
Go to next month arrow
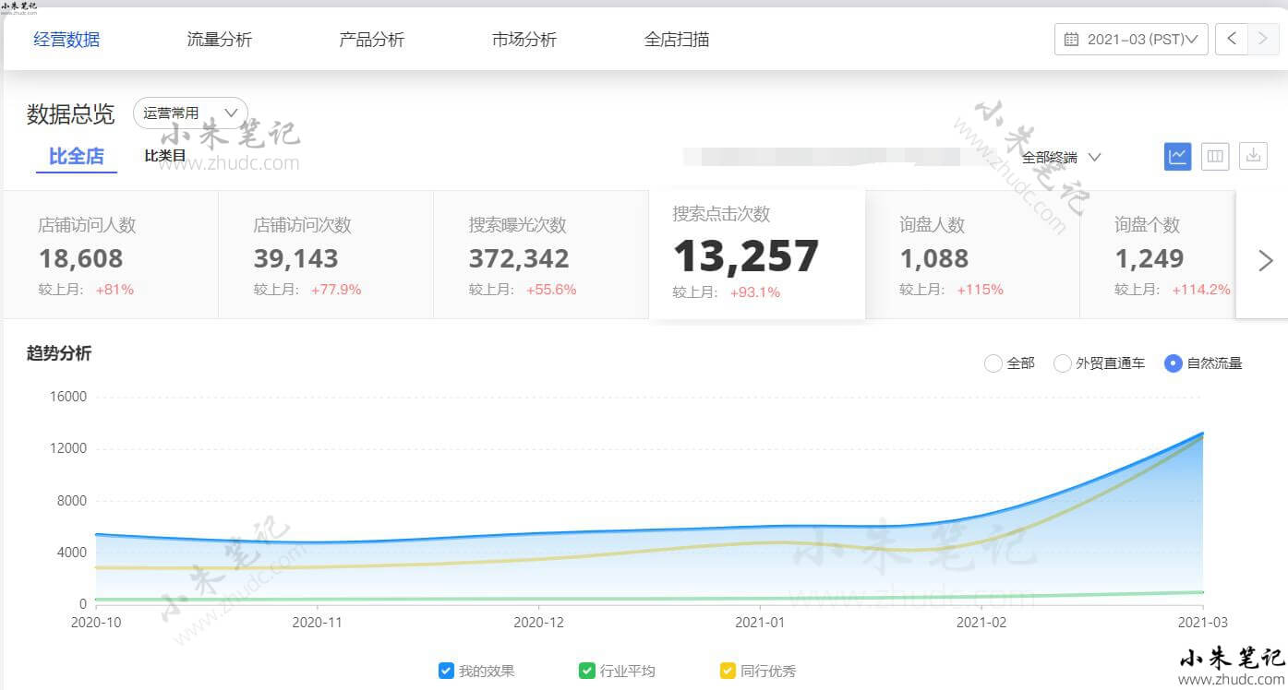click(1262, 40)
